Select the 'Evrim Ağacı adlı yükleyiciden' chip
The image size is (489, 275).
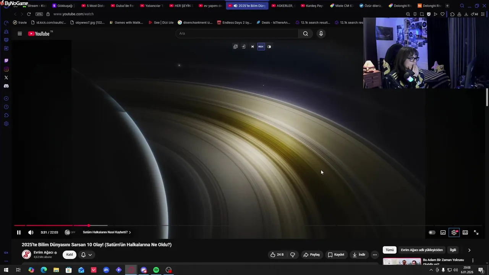422,250
